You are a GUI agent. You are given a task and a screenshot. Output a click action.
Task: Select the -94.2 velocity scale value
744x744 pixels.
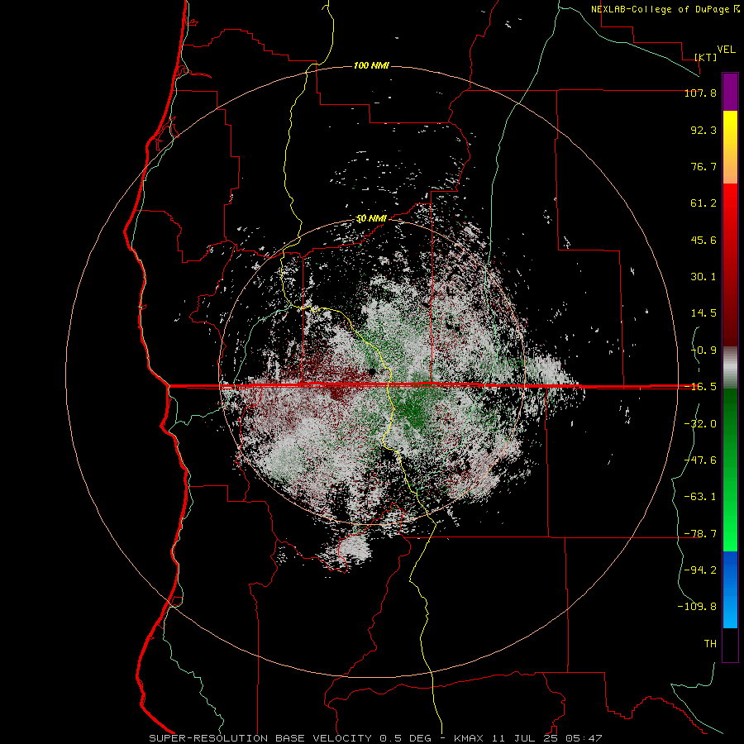click(700, 570)
